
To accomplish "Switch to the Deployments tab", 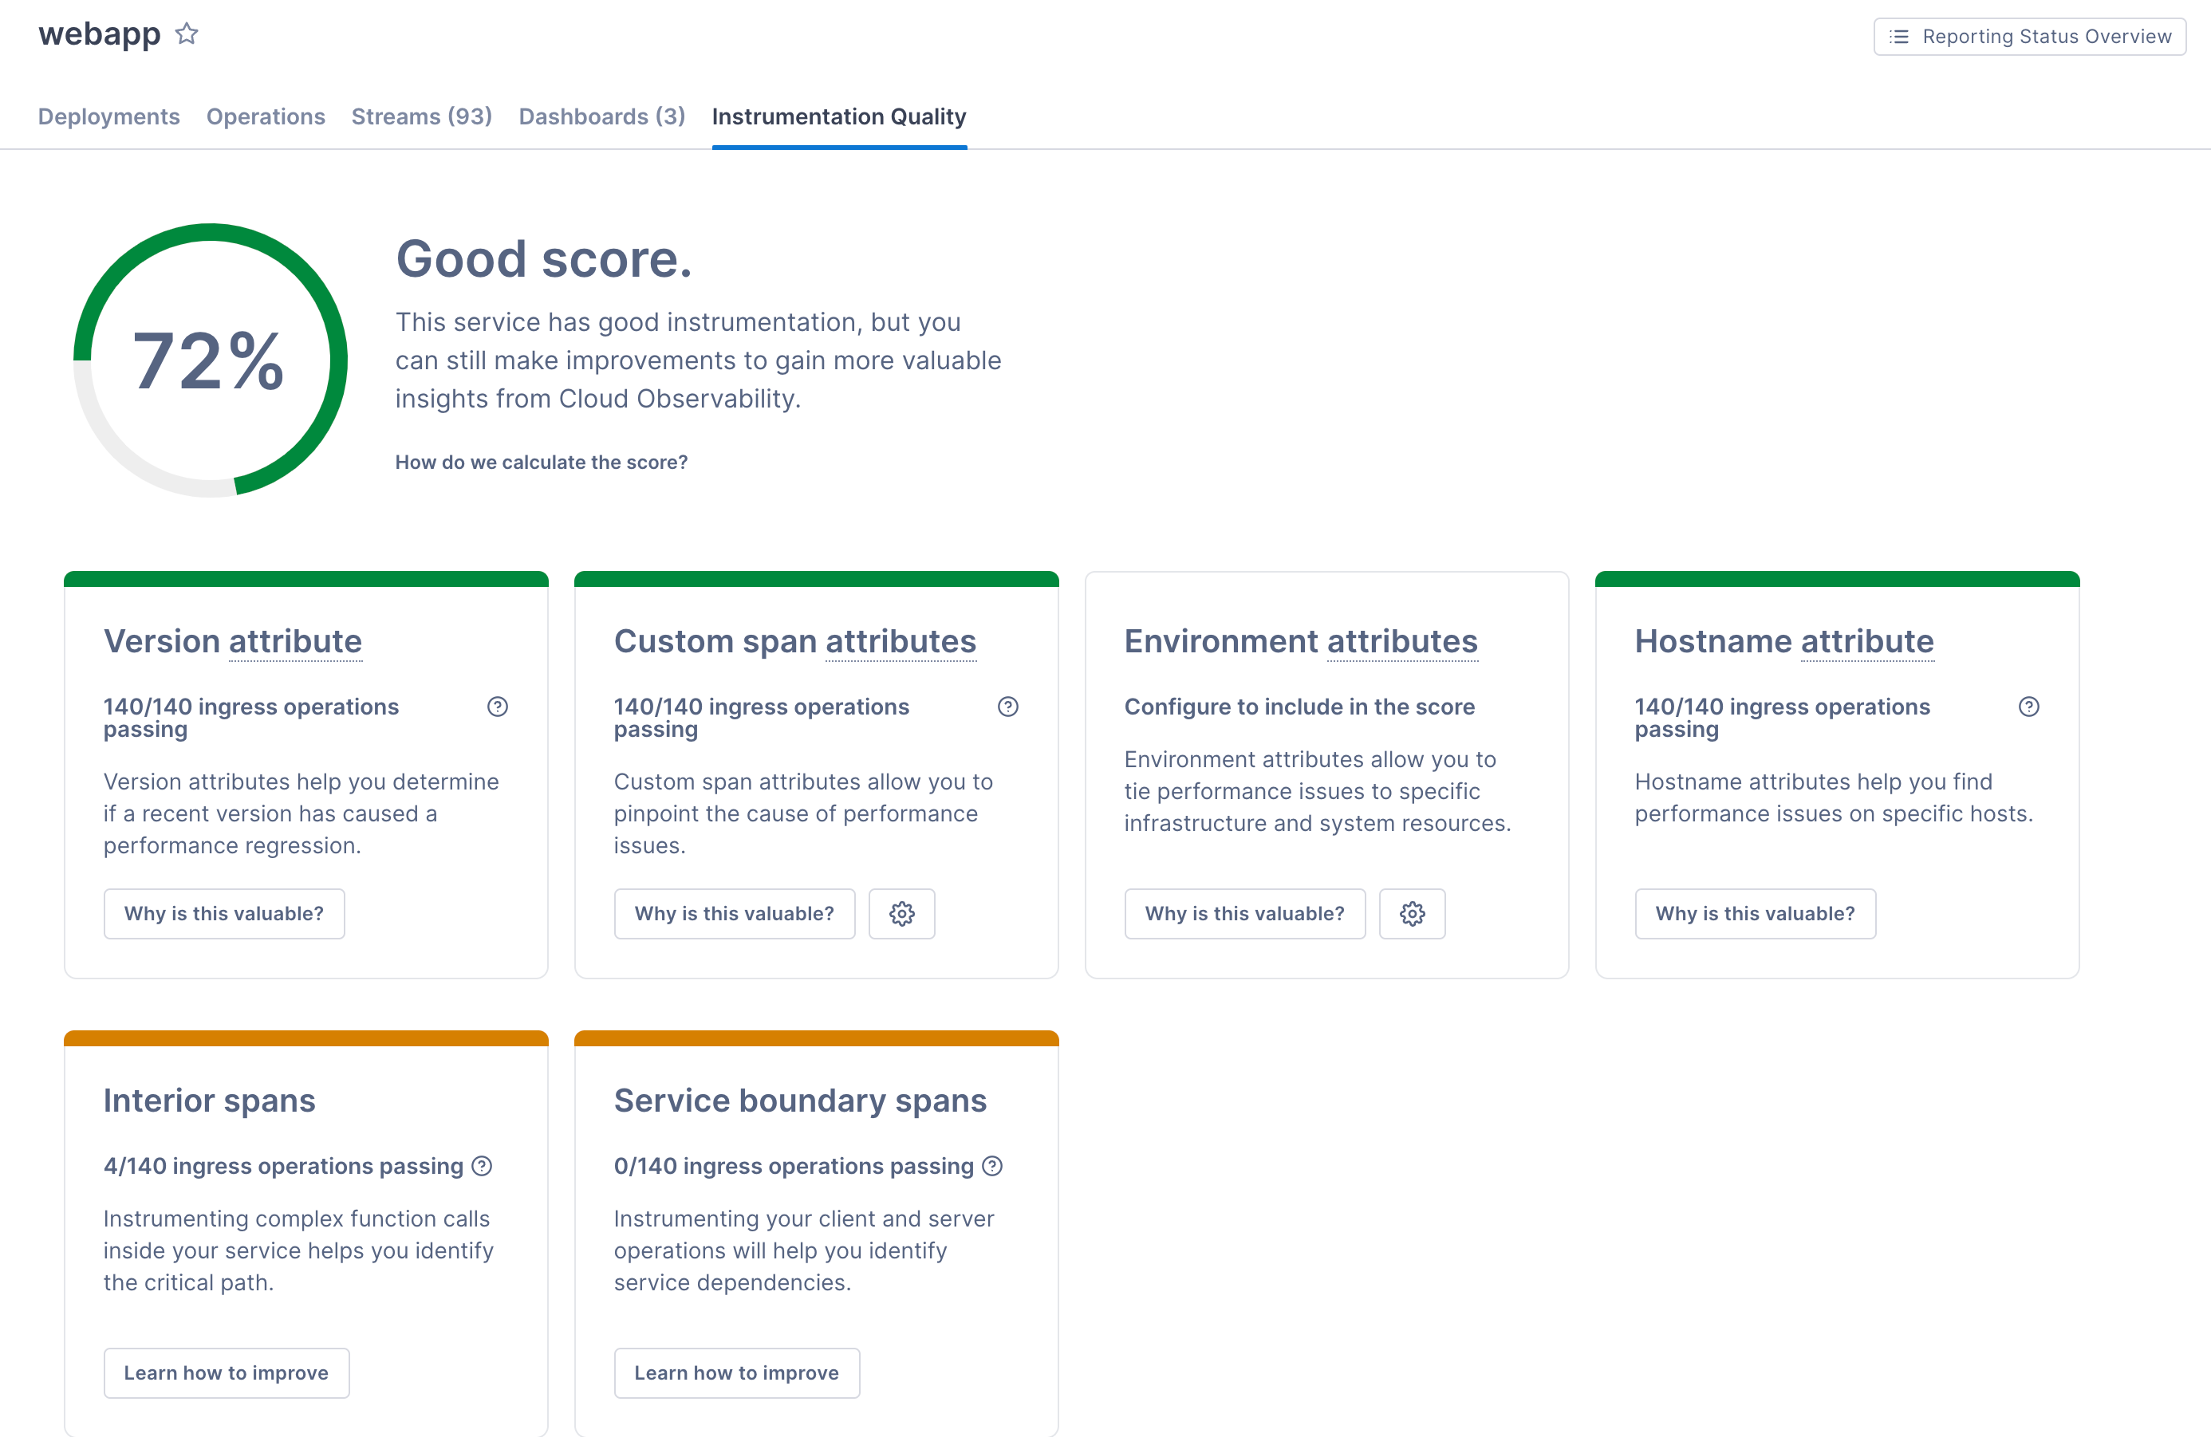I will pyautogui.click(x=107, y=115).
